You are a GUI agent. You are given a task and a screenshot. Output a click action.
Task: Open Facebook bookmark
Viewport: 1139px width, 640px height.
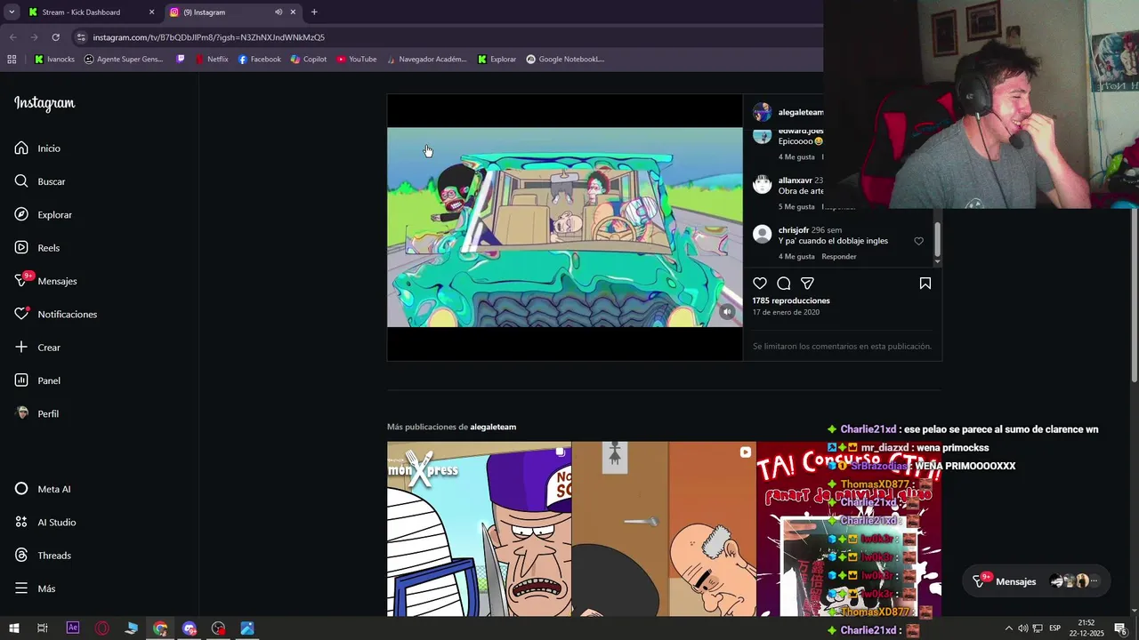pos(259,60)
